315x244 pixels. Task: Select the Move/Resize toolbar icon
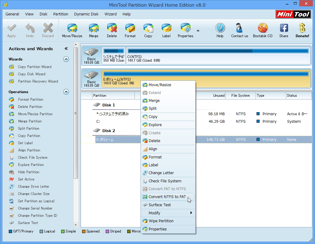pyautogui.click(x=72, y=28)
